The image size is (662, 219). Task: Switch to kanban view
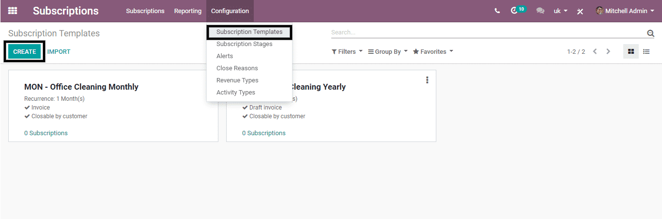pos(631,51)
